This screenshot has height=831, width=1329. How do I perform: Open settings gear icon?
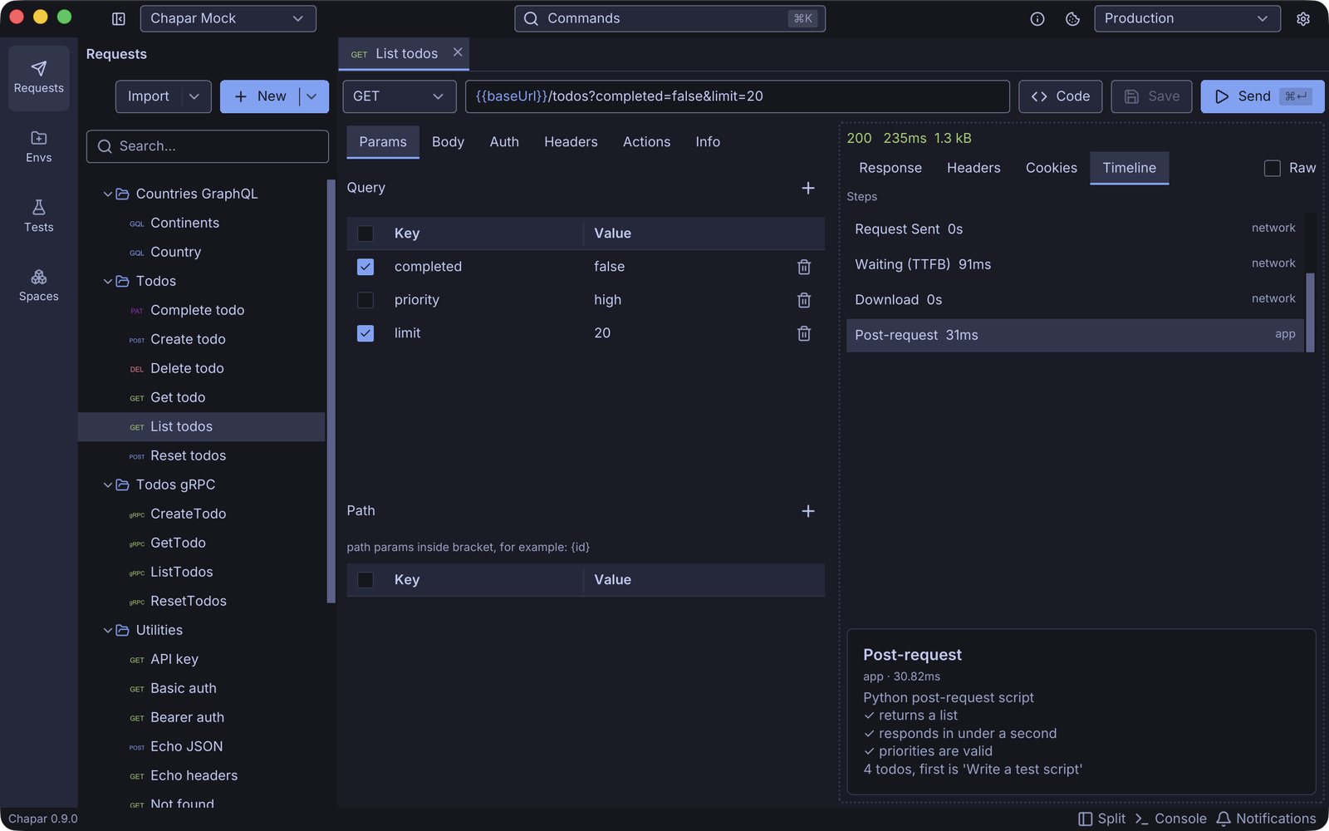[1303, 18]
